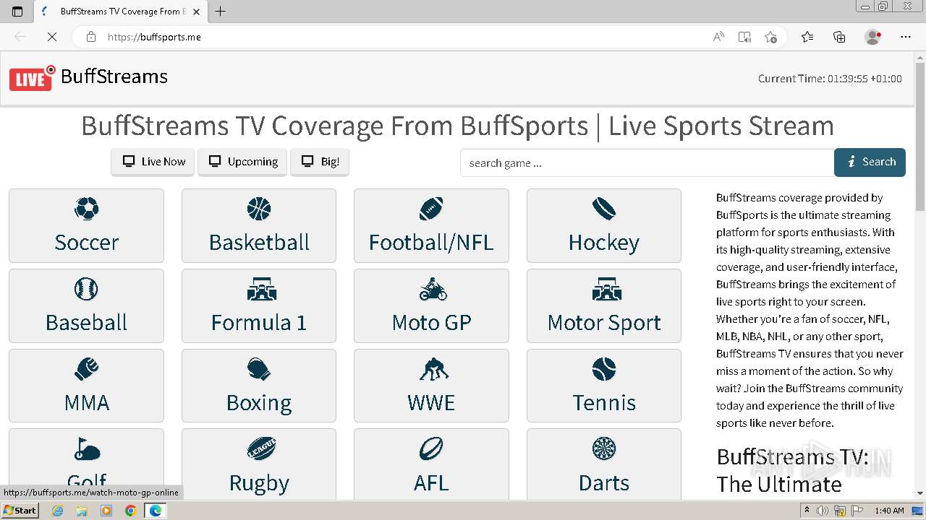Click the Boxing glove icon
926x520 pixels.
click(x=258, y=369)
